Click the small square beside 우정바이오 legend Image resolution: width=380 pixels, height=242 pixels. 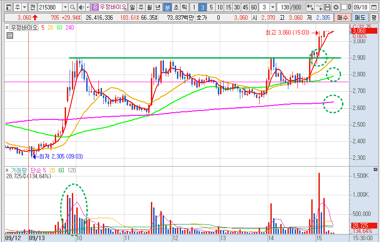point(7,27)
